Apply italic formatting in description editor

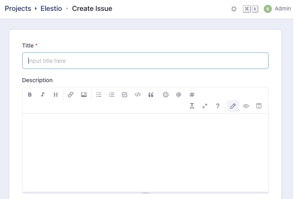click(43, 95)
